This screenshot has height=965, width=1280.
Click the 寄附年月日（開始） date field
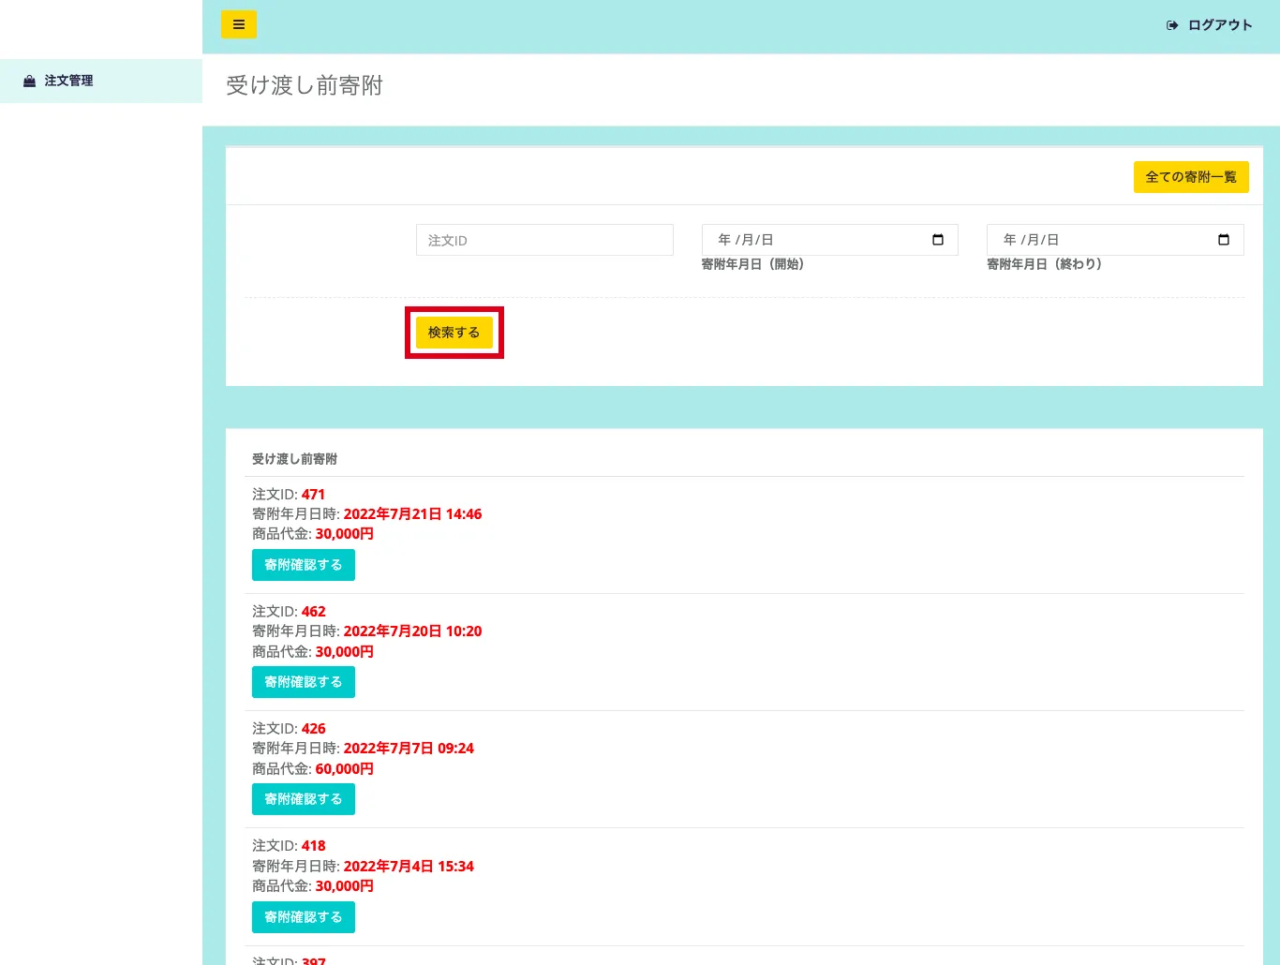point(815,240)
